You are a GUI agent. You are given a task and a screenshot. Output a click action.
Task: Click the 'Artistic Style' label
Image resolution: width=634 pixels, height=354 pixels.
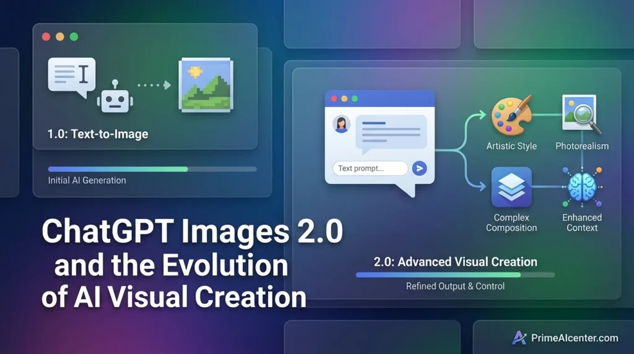[x=511, y=146]
